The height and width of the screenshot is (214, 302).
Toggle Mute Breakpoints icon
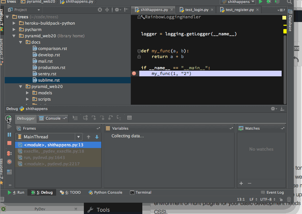pos(9,162)
